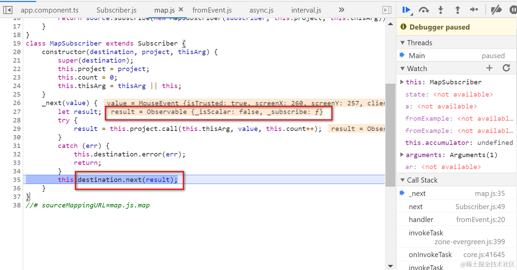Step into next function call
This screenshot has height=270, width=517.
click(441, 10)
